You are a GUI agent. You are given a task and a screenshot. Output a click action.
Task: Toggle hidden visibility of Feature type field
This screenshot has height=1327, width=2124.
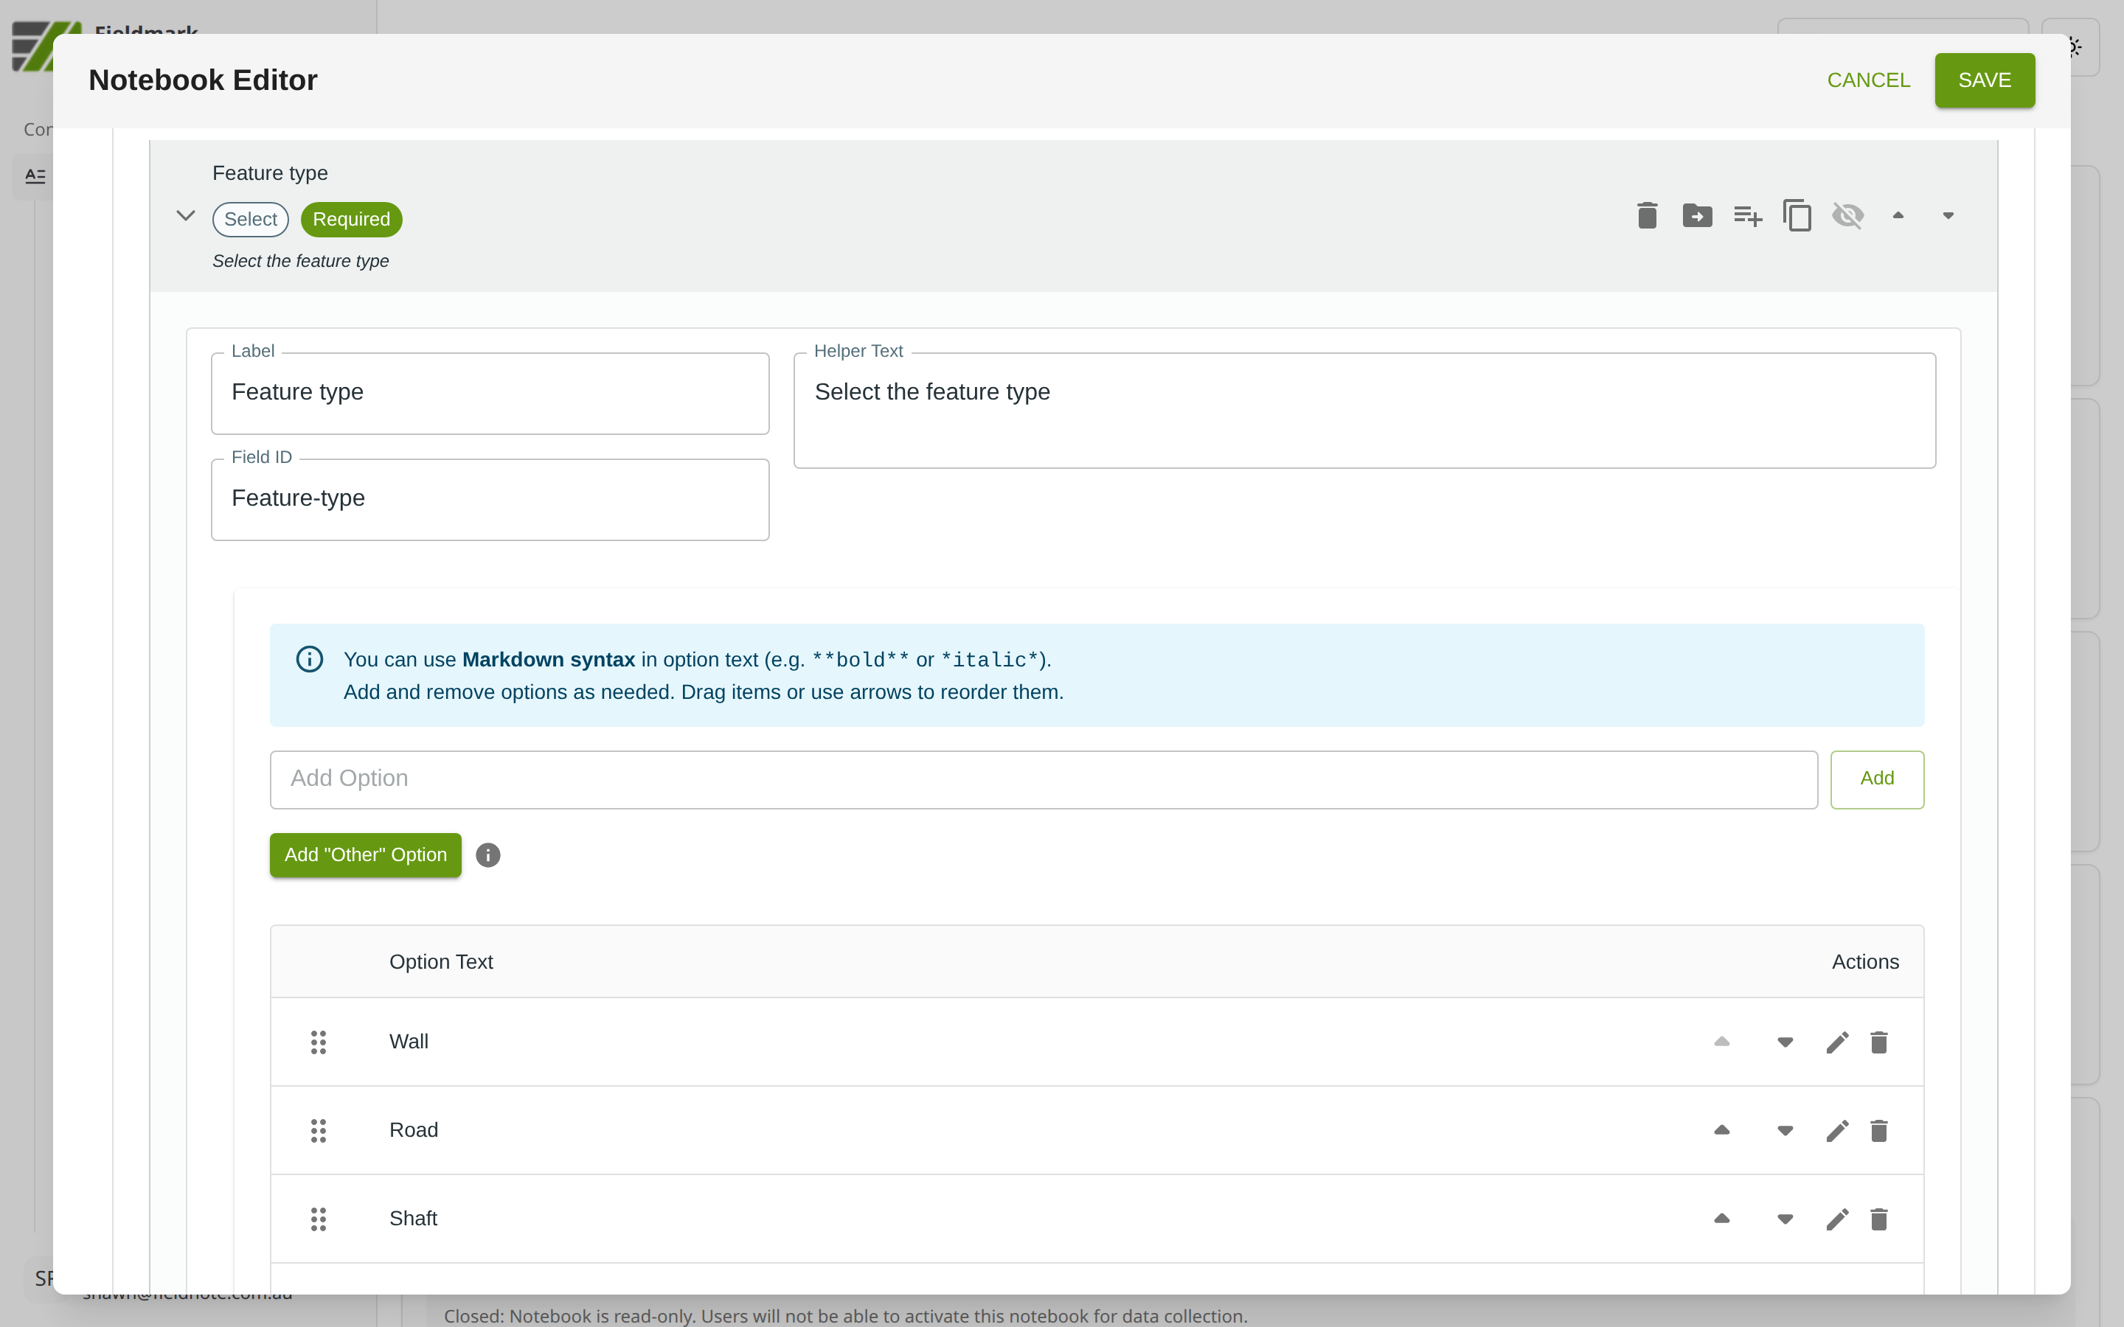coord(1847,215)
